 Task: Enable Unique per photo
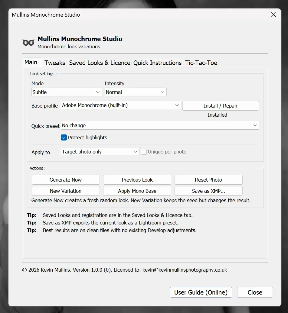click(143, 151)
